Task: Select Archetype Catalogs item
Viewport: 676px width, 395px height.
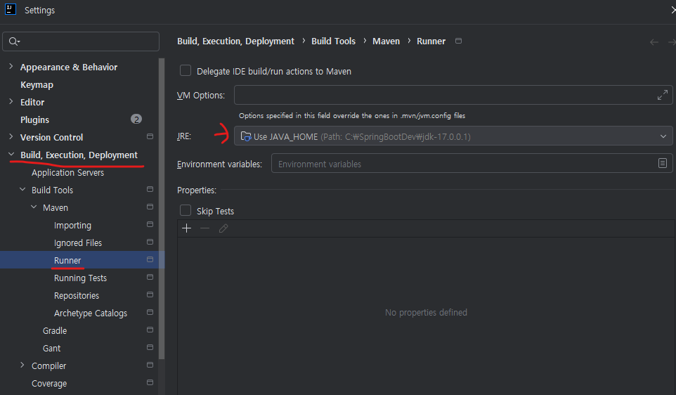Action: [x=91, y=313]
